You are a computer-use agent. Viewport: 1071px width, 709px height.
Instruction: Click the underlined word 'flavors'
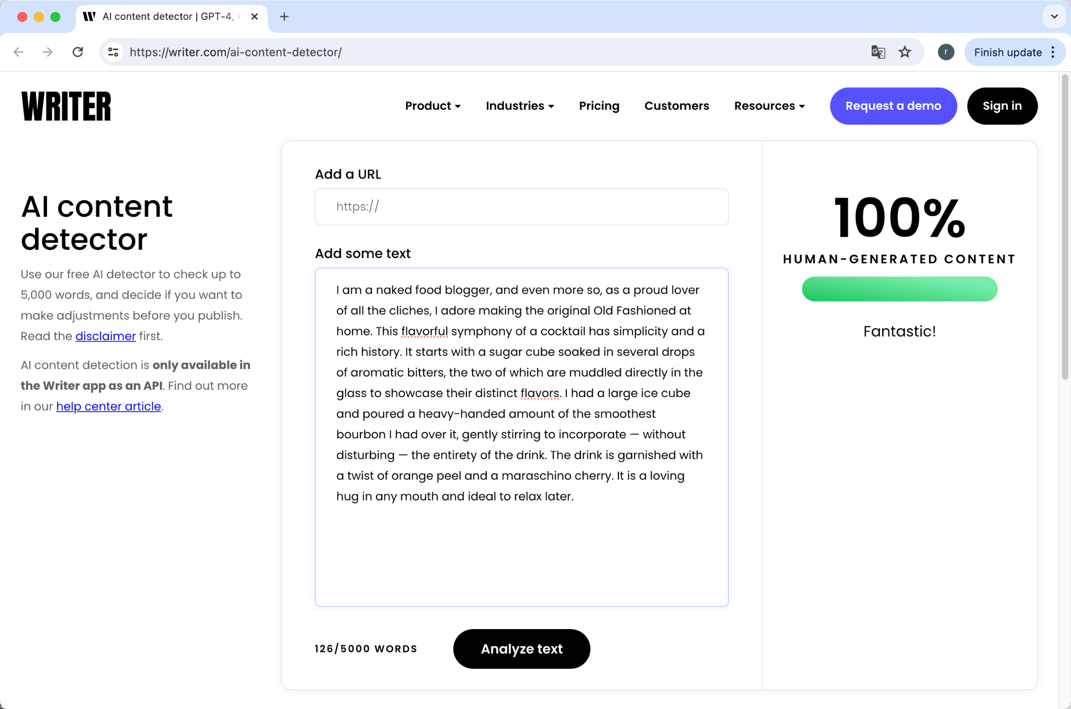(540, 393)
